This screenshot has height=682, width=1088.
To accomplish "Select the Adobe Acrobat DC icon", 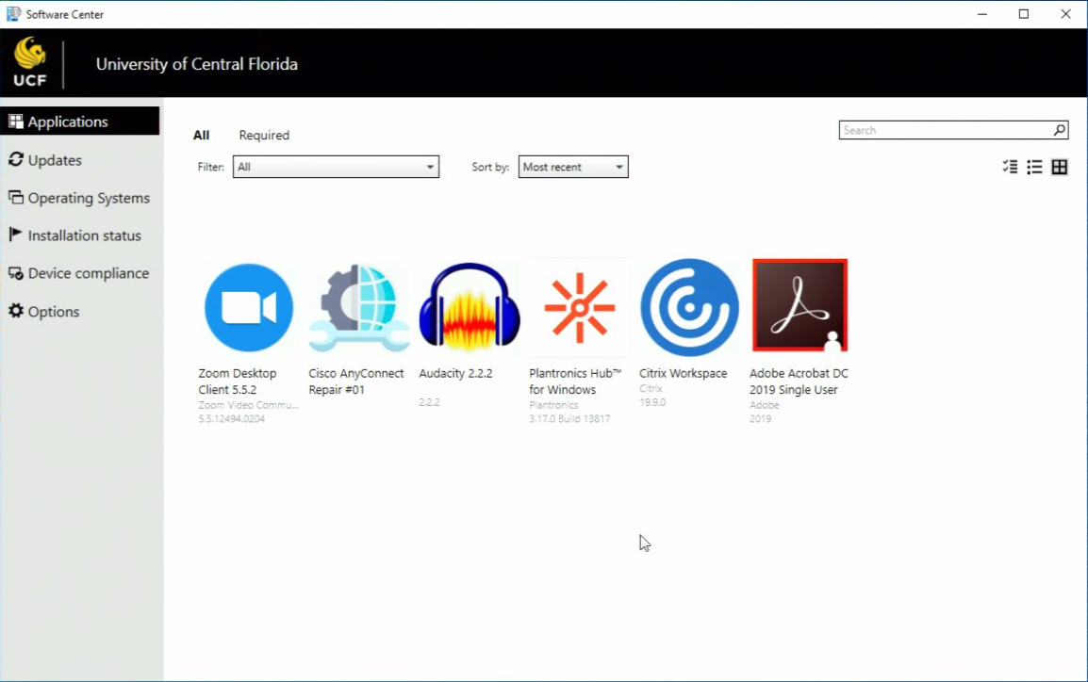I will [x=800, y=305].
